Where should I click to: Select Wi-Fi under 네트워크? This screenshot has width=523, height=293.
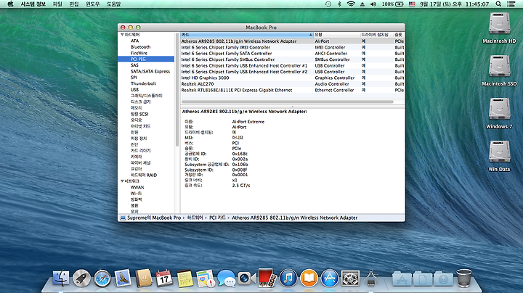pyautogui.click(x=136, y=194)
